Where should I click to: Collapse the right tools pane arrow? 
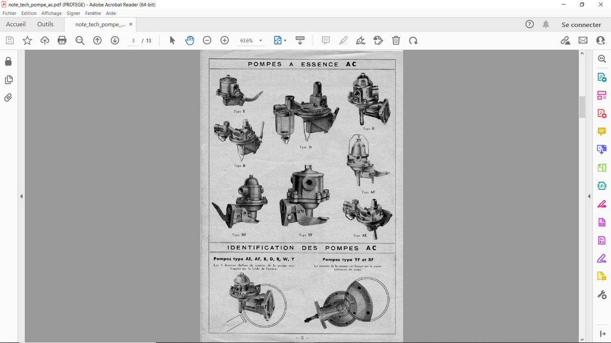pyautogui.click(x=589, y=196)
